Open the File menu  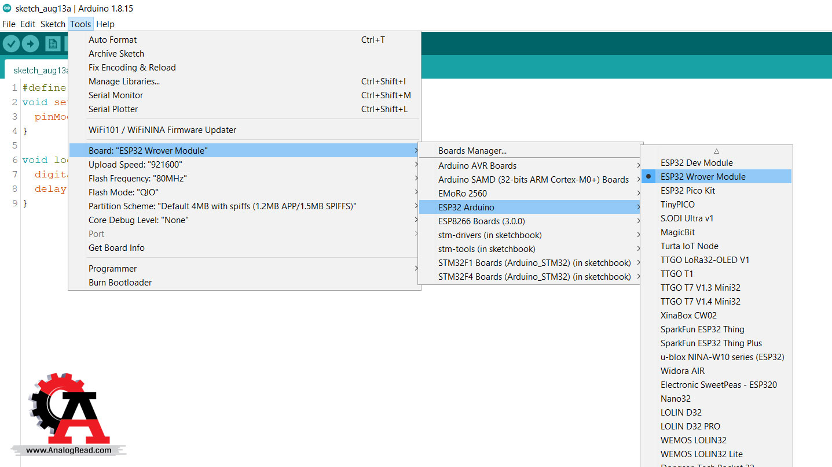[x=9, y=24]
